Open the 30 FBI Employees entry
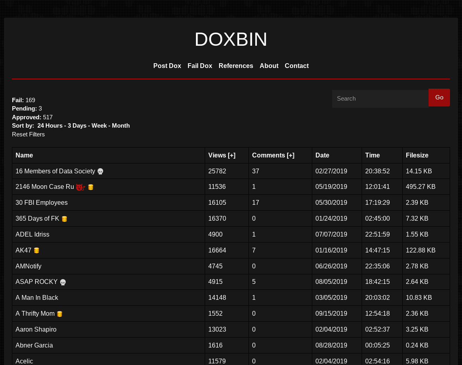This screenshot has height=365, width=462. point(41,202)
